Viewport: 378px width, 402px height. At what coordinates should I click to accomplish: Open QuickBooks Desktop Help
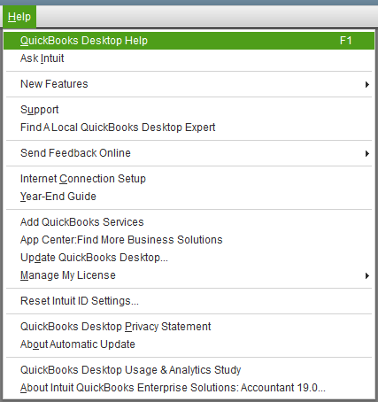(x=189, y=41)
